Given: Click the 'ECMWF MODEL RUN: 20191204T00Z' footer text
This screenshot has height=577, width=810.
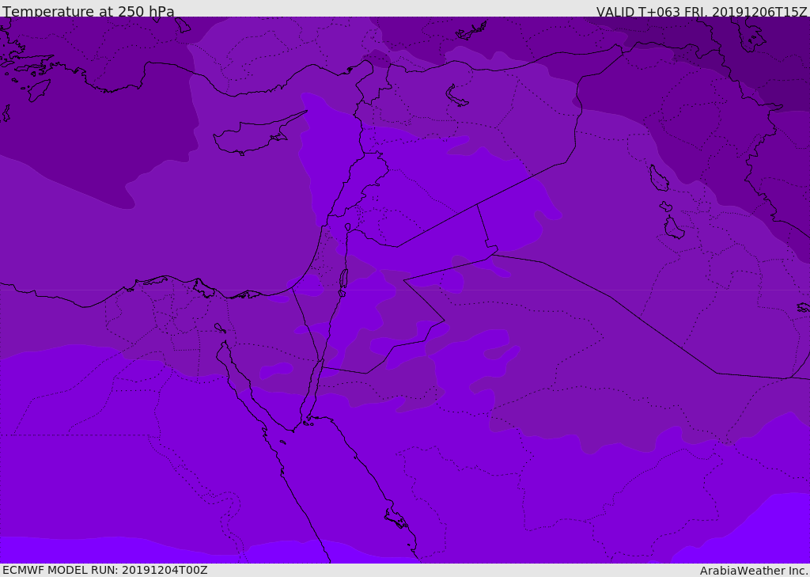Looking at the screenshot, I should (x=105, y=570).
